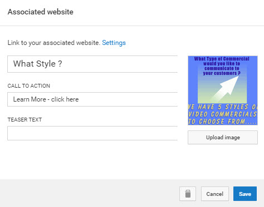
Task: Click the Call to Action input field
Action: (92, 99)
